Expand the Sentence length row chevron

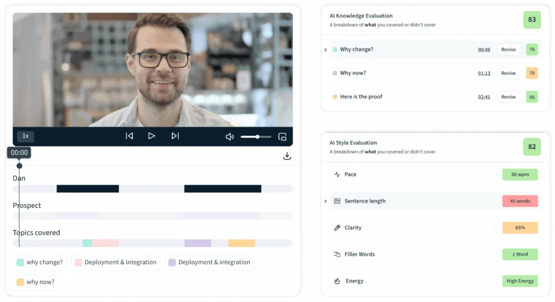coord(325,201)
